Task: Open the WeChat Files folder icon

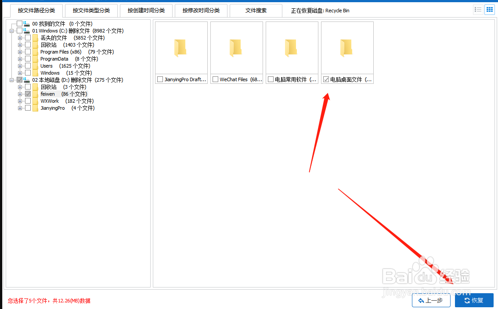Action: (x=236, y=48)
